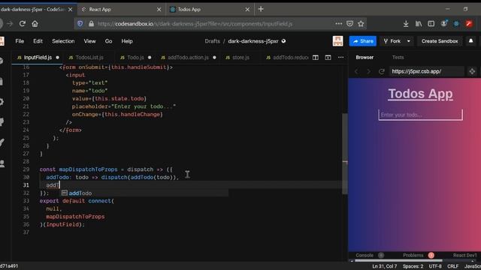Open the View menu
The image size is (481, 270).
pyautogui.click(x=89, y=41)
